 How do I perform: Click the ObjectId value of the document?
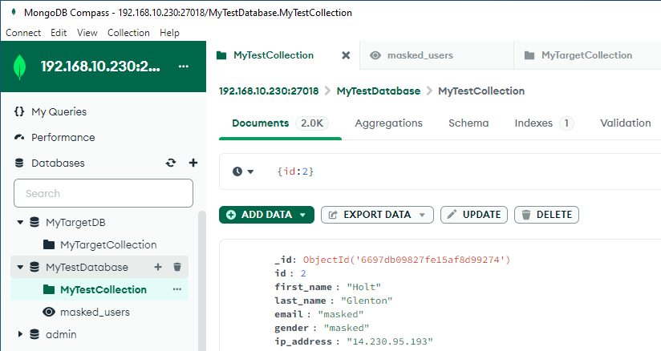407,260
